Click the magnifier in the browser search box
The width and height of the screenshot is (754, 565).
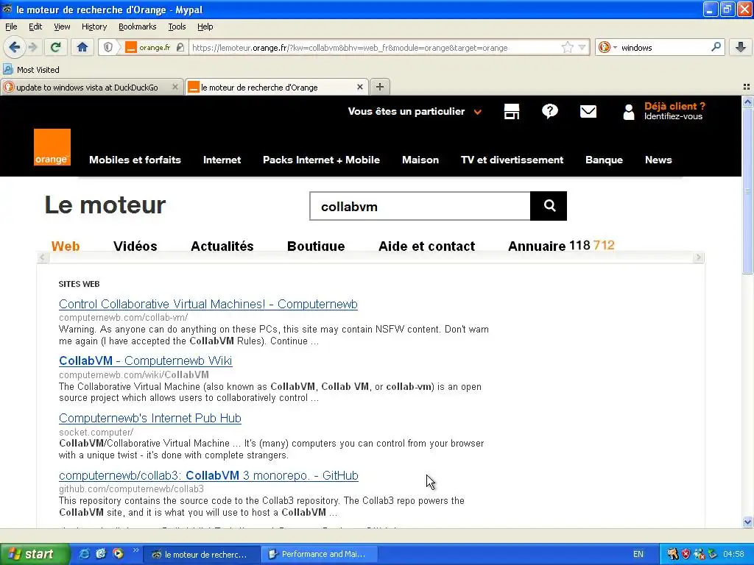(716, 47)
